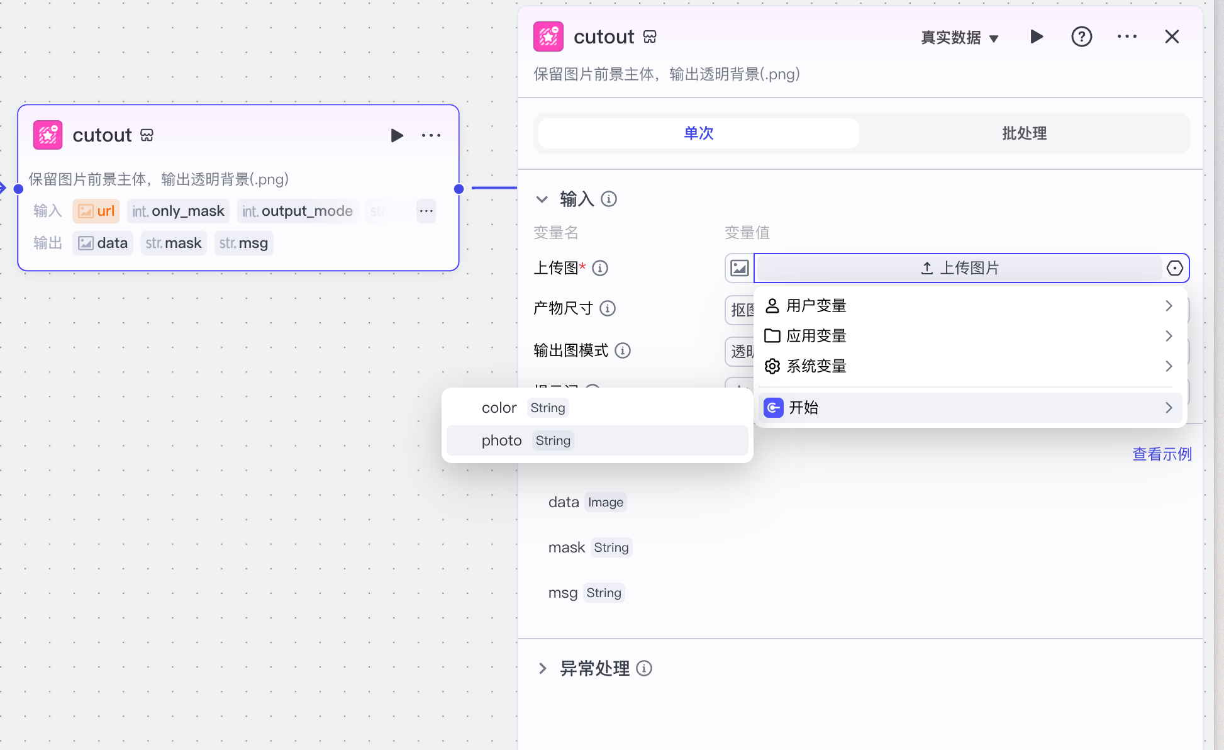Run the cutout node from the panel header
Image resolution: width=1224 pixels, height=750 pixels.
(x=1037, y=37)
